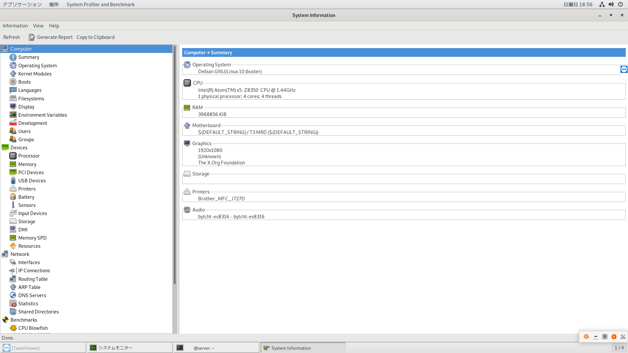Click the volume icon in top bar
Image resolution: width=628 pixels, height=353 pixels.
pyautogui.click(x=611, y=5)
